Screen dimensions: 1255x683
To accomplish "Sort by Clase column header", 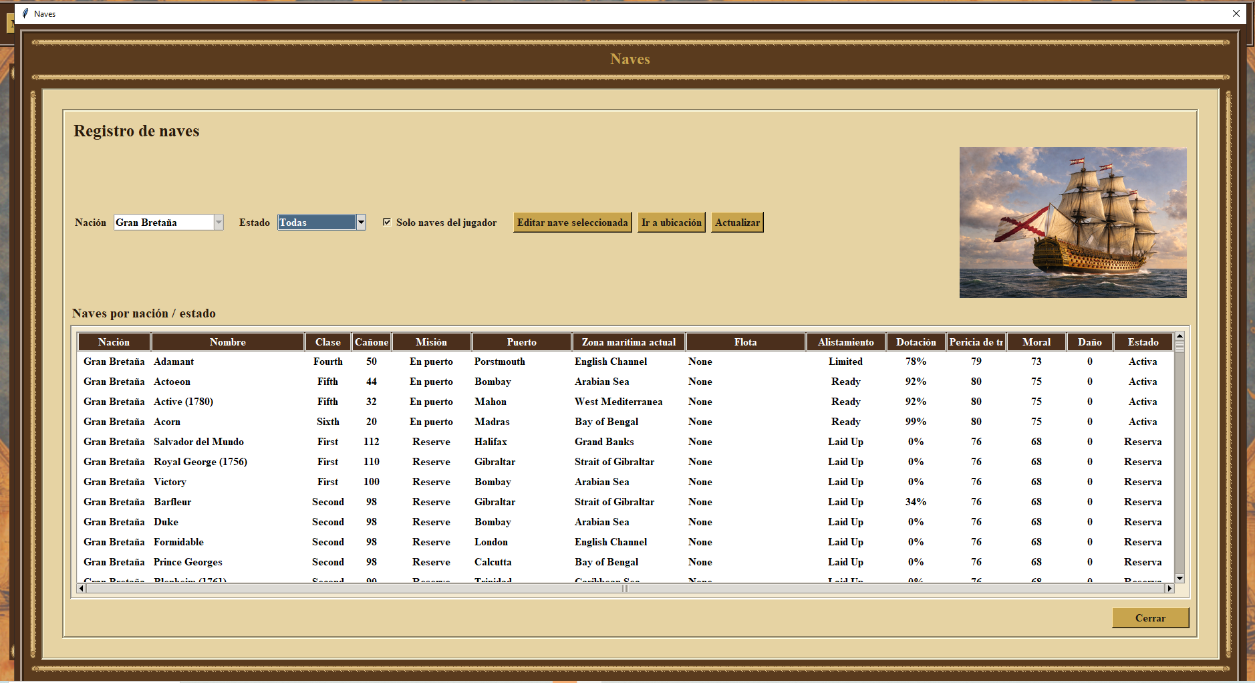I will 328,342.
